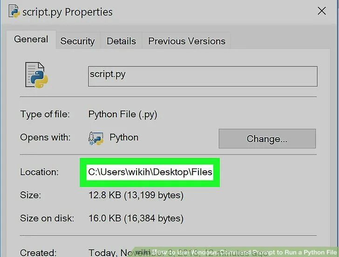Viewport: 339px width, 257px height.
Task: Click the Created: date text
Action: click(179, 252)
